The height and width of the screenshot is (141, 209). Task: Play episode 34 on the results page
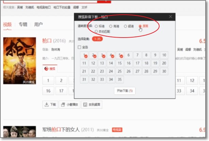point(192,91)
